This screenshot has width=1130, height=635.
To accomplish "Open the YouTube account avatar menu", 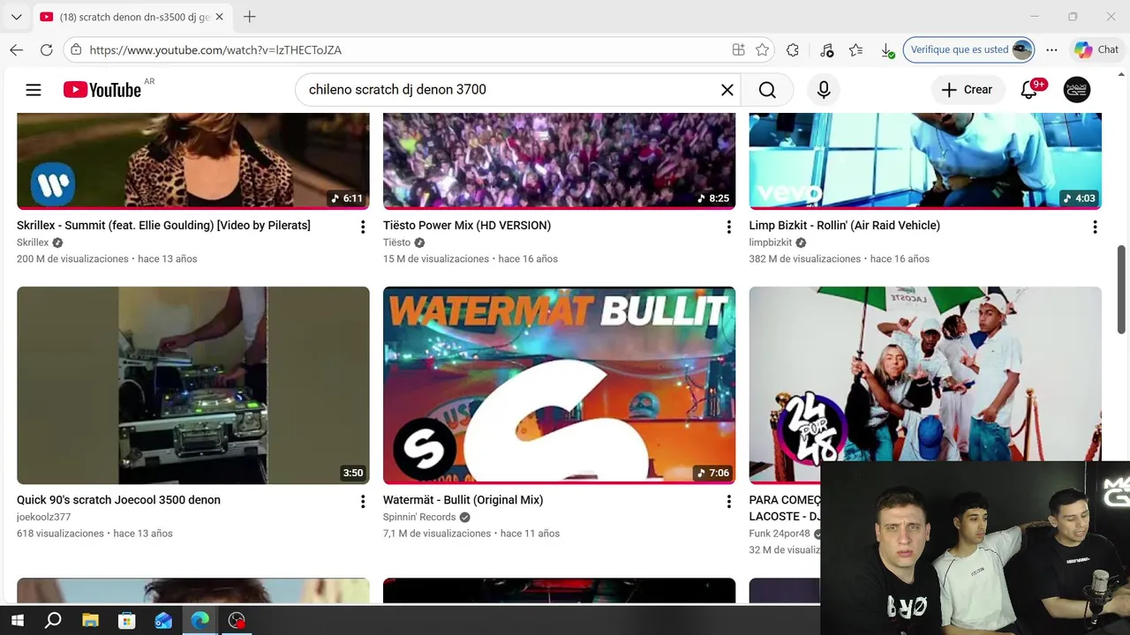I will pos(1077,90).
